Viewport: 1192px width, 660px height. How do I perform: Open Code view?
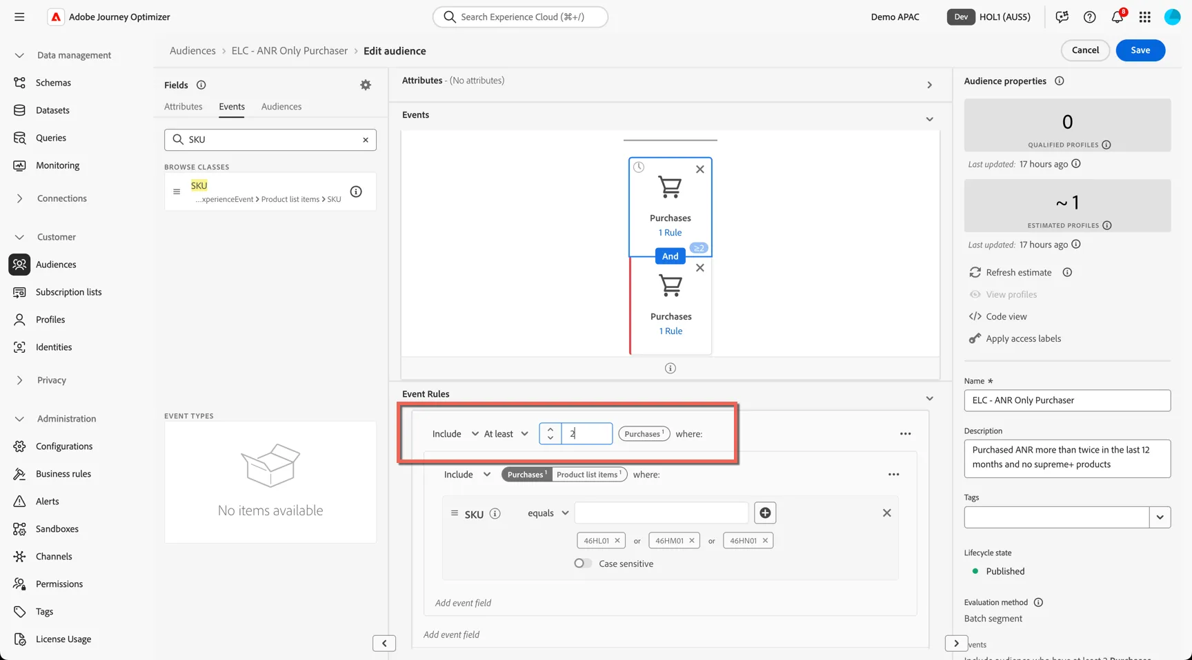(x=998, y=317)
